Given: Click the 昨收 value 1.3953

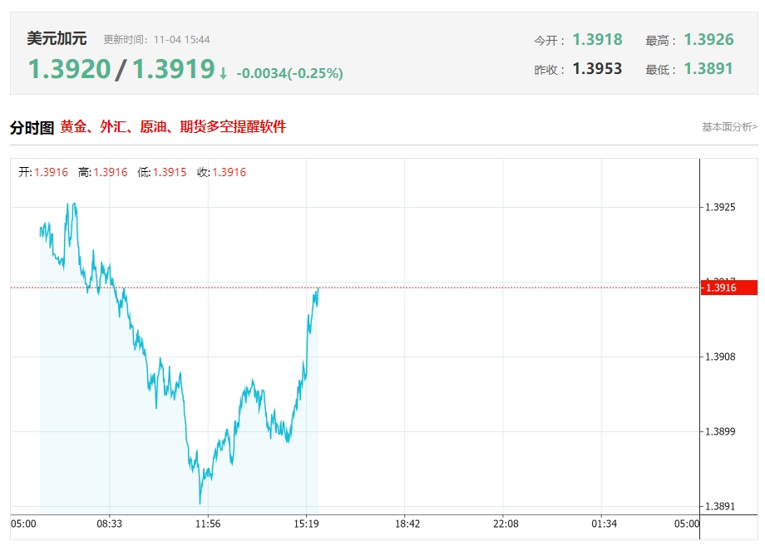Looking at the screenshot, I should click(597, 69).
